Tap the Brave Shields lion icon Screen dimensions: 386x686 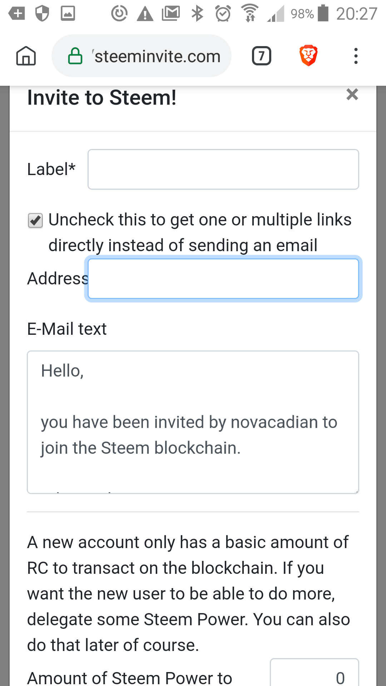click(x=308, y=56)
